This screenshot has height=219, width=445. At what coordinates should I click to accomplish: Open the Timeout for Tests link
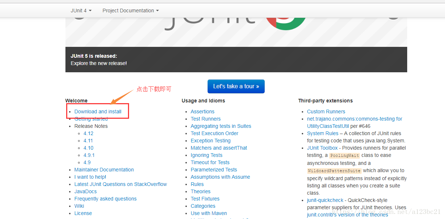210,162
